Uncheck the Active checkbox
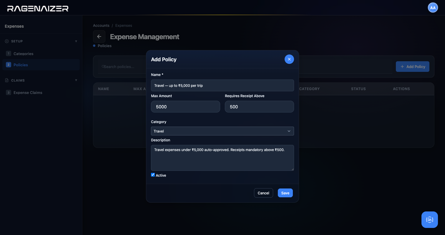The image size is (445, 235). [x=153, y=175]
